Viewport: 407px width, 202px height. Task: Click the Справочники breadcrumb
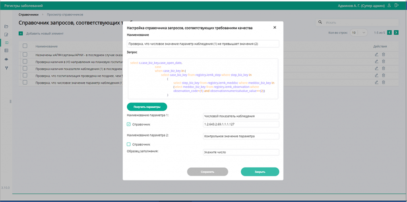(x=29, y=14)
